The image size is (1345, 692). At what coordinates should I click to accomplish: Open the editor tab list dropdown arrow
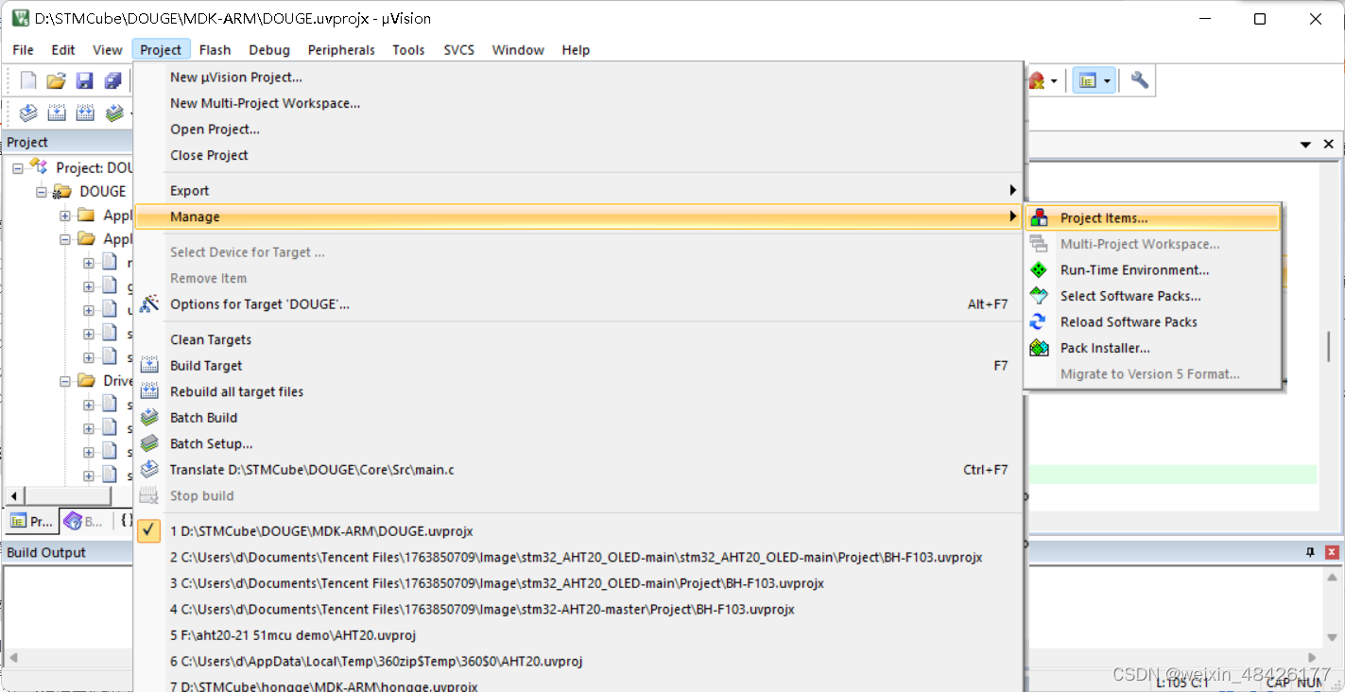pyautogui.click(x=1305, y=145)
